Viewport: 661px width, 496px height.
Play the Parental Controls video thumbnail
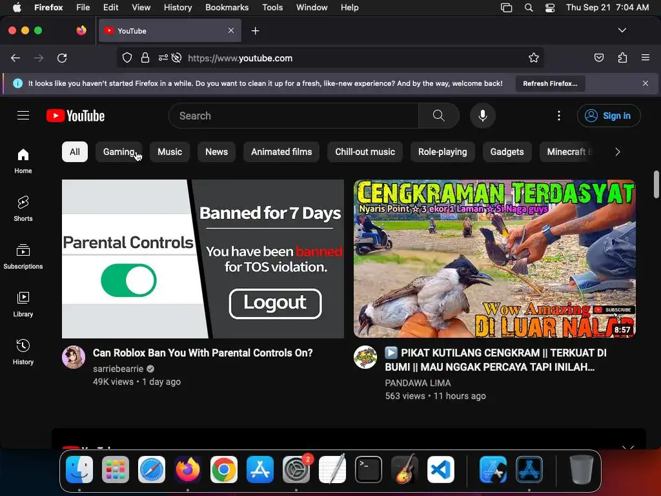(x=203, y=259)
